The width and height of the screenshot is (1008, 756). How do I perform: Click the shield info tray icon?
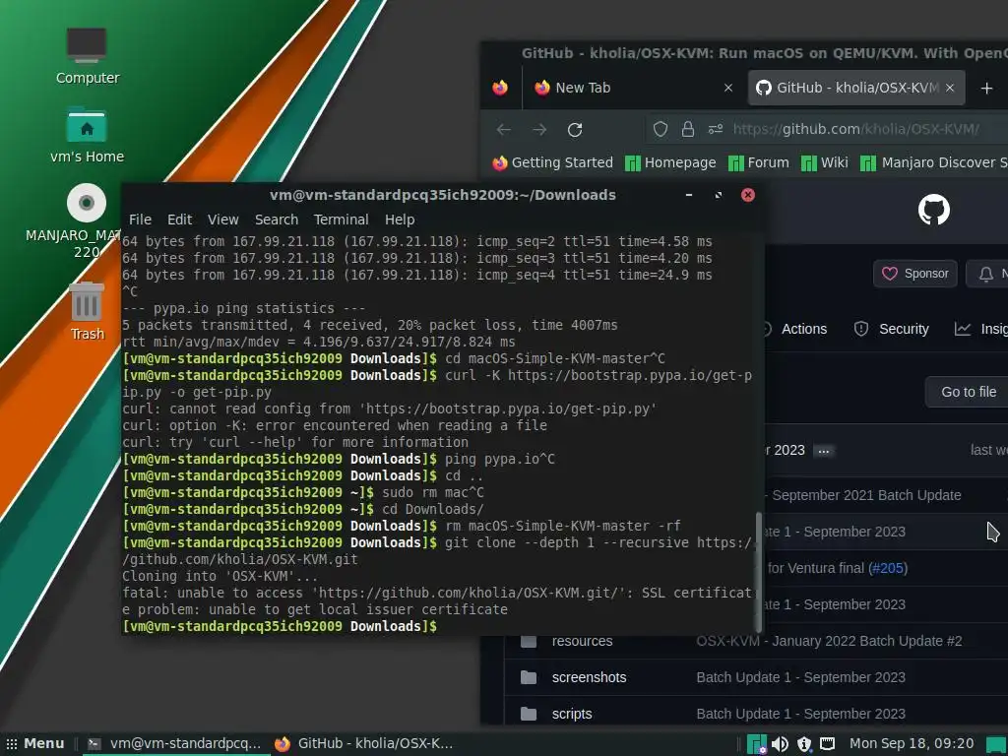coord(803,744)
